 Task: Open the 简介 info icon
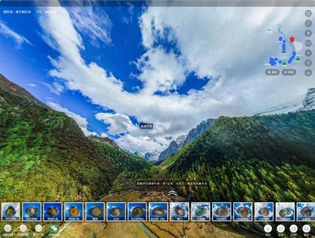click(268, 228)
